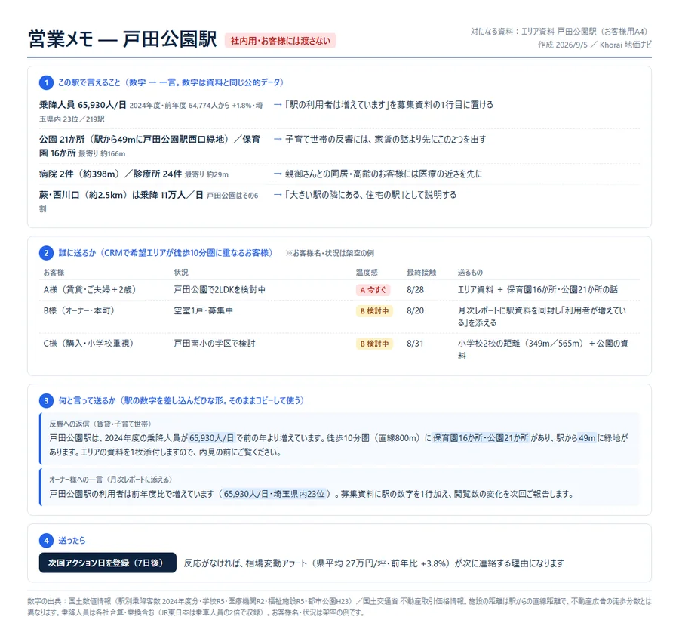Click last contact date 8/28
Image resolution: width=679 pixels, height=617 pixels.
pos(415,290)
